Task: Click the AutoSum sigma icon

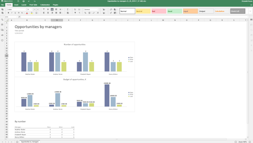Action: tap(68, 9)
